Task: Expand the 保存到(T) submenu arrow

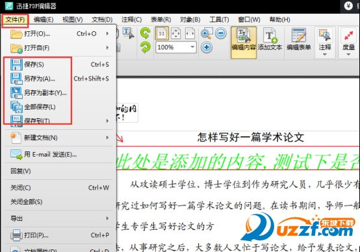Action: point(107,121)
